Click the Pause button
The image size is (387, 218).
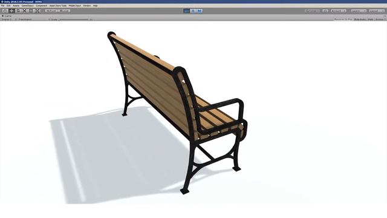click(193, 11)
